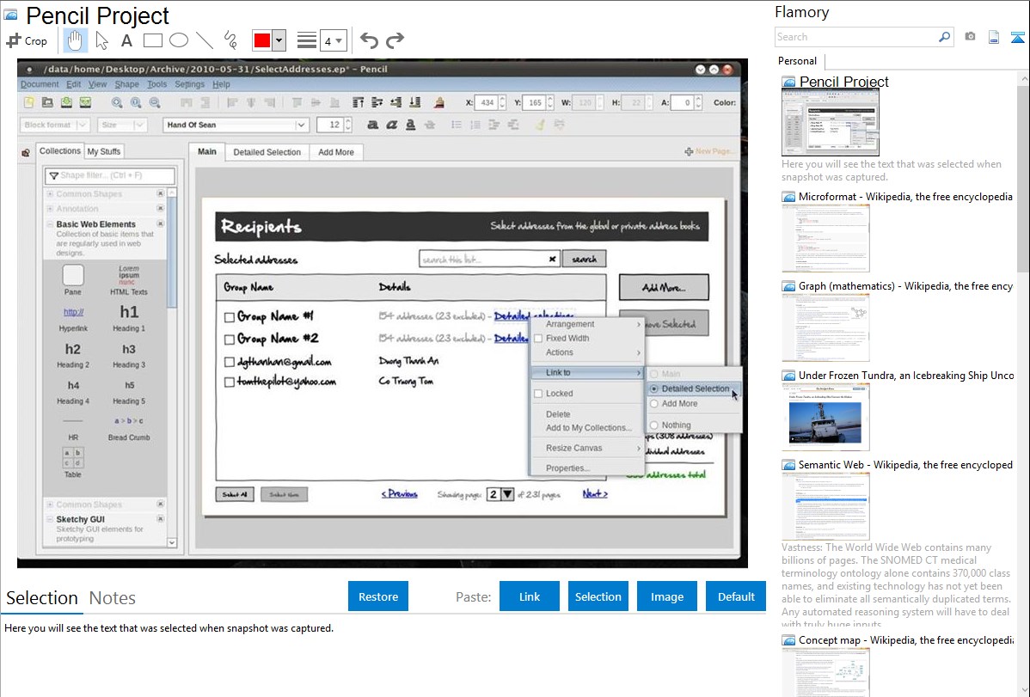Click the undo arrow
This screenshot has width=1030, height=697.
pos(369,40)
